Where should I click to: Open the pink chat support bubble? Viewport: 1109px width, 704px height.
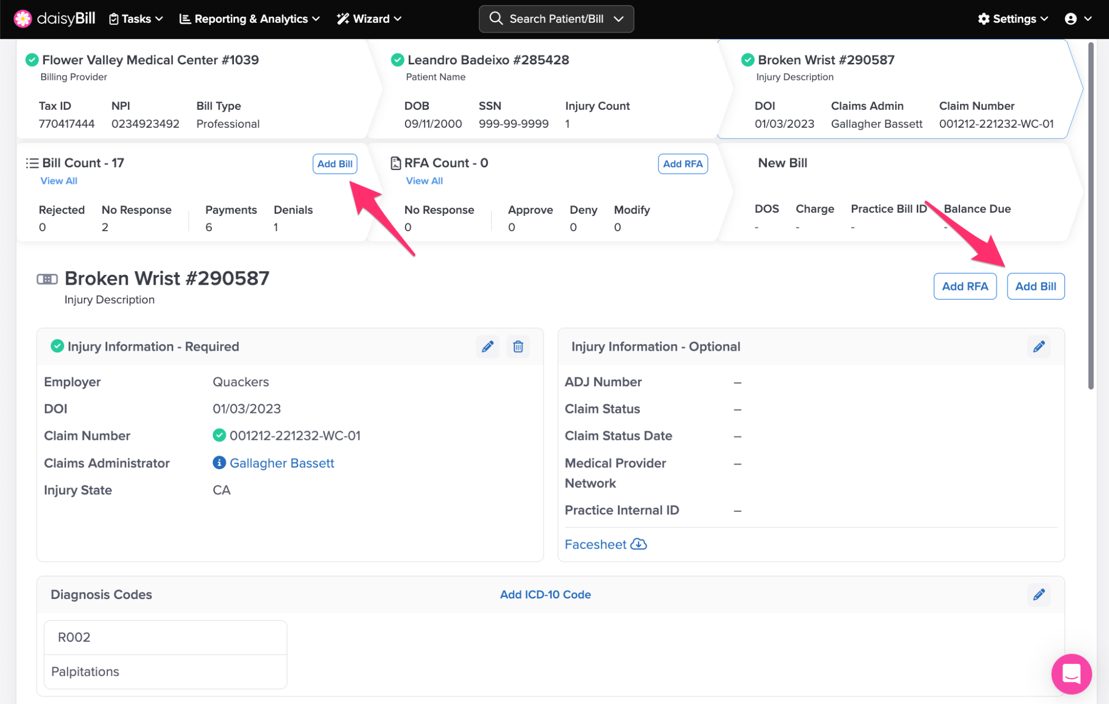[x=1071, y=674]
